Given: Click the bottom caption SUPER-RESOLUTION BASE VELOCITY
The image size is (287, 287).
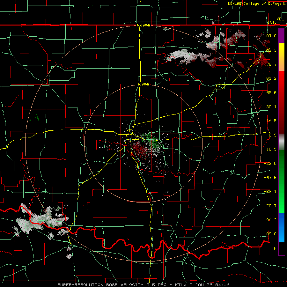Looking at the screenshot, I should 101,285.
